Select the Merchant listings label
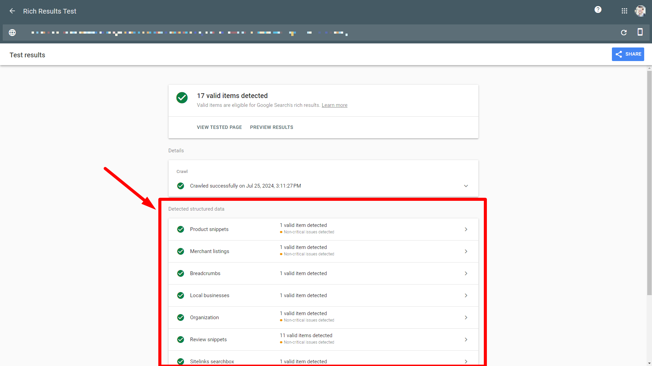Screen dimensions: 652x366 click(x=210, y=251)
